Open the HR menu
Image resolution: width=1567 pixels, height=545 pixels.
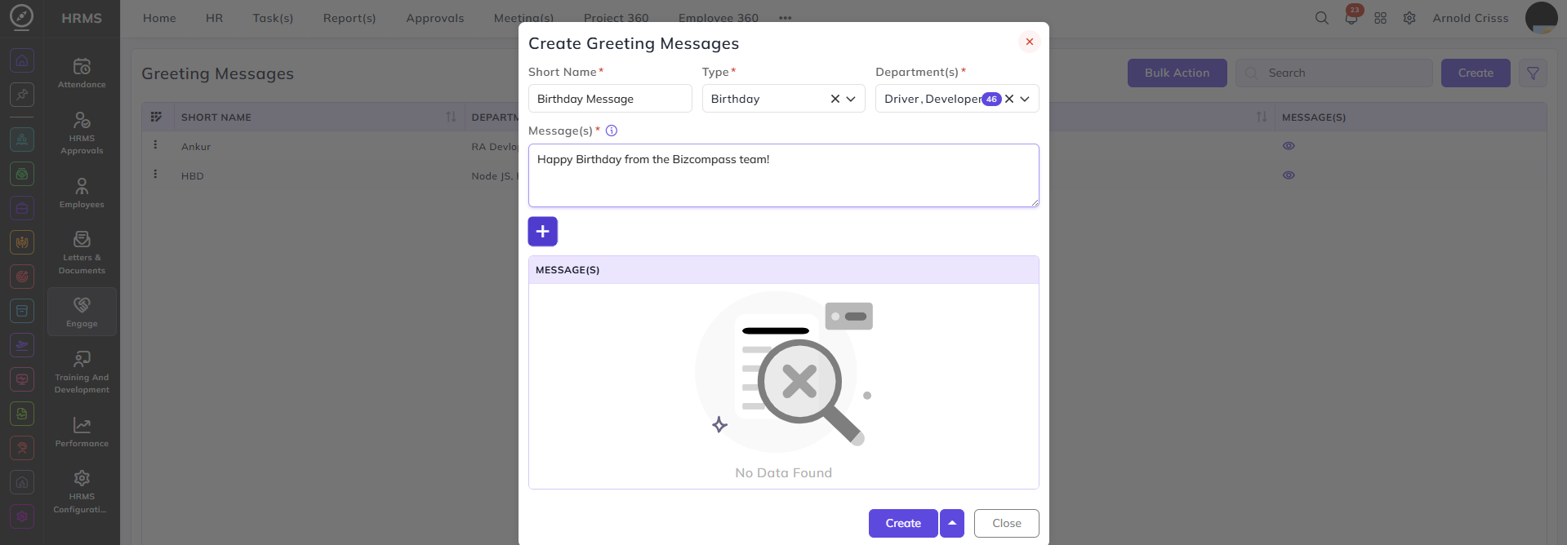click(215, 18)
